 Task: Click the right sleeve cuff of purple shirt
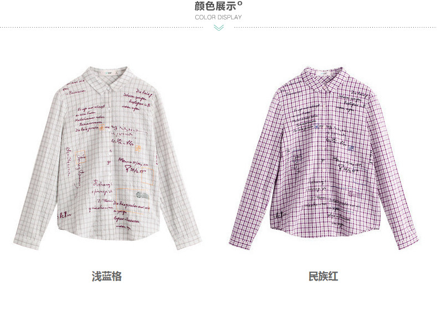409,242
